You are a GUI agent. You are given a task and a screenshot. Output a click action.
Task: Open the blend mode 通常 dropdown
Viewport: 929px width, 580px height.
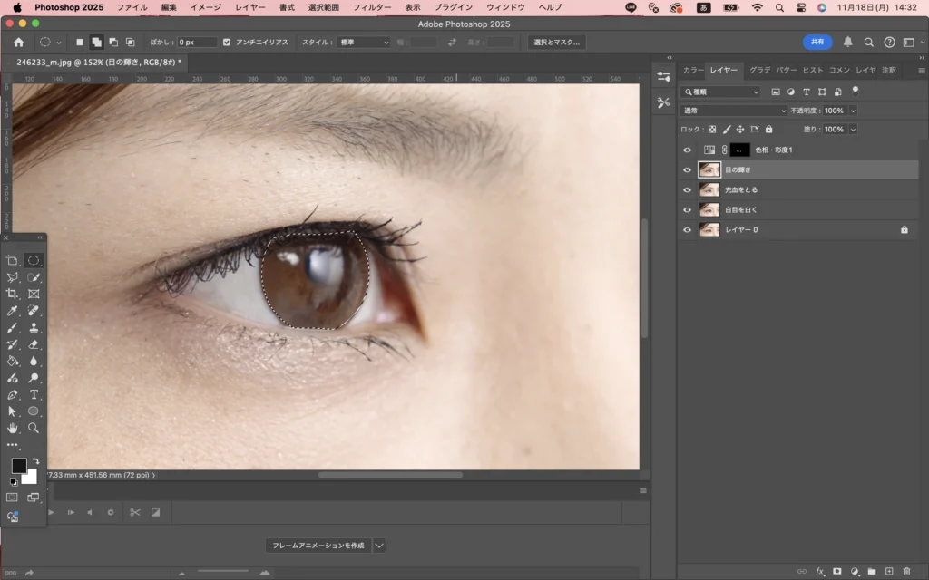click(x=735, y=111)
